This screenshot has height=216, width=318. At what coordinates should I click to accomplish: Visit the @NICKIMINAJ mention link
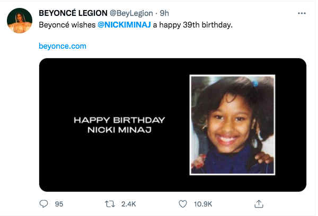[x=124, y=25]
